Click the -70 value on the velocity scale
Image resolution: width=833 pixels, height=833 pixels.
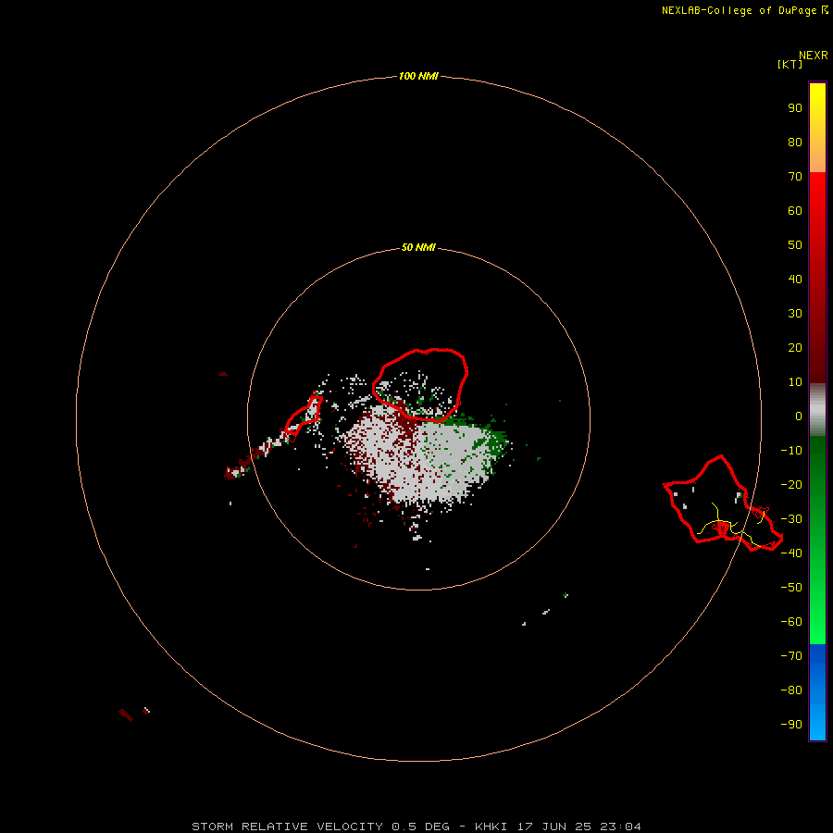(x=791, y=655)
